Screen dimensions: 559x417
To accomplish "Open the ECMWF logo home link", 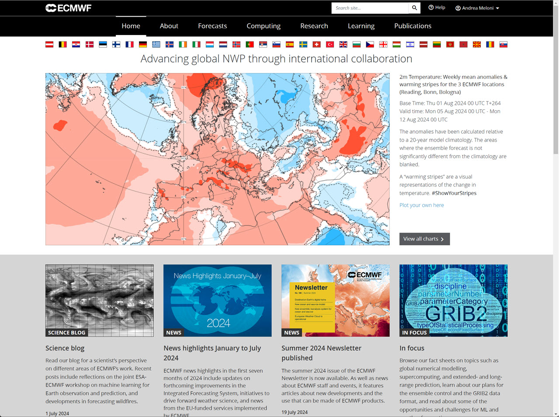I will [68, 8].
